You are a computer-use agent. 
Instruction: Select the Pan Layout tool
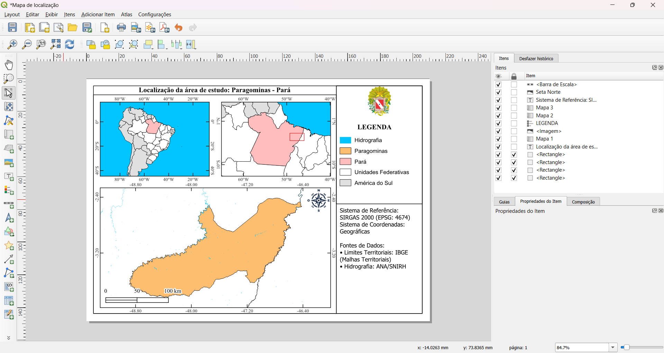[9, 65]
